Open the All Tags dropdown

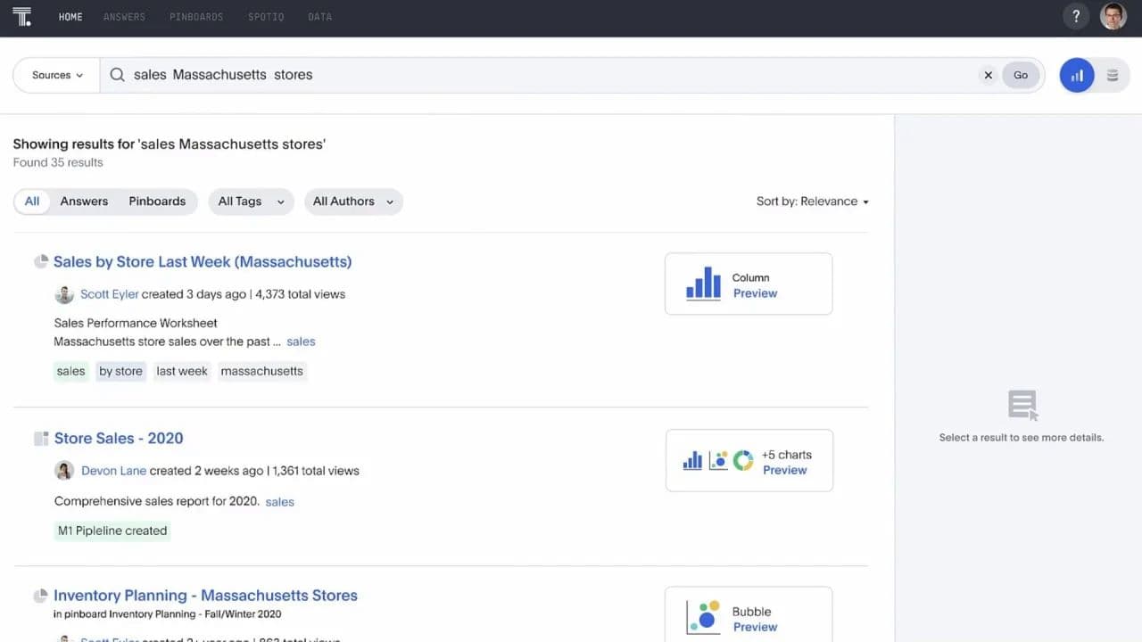click(251, 202)
